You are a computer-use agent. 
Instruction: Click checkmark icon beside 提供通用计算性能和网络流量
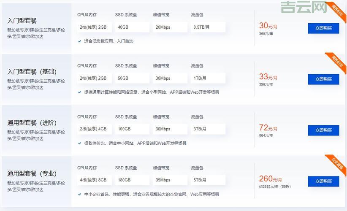[80, 92]
